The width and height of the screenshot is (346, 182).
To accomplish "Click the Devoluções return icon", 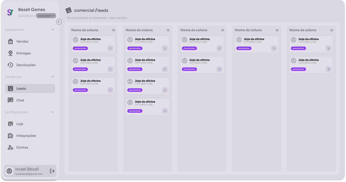I will coord(10,65).
